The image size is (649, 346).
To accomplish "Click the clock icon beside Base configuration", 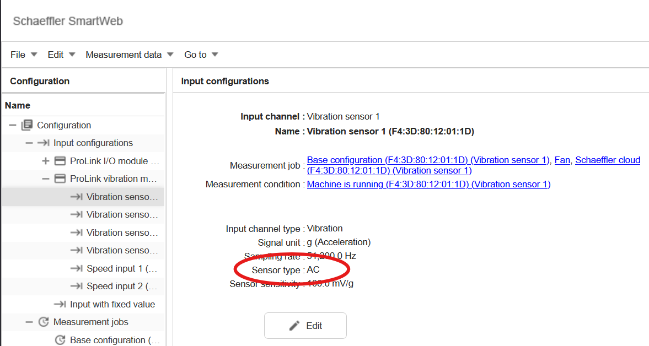I will [60, 340].
